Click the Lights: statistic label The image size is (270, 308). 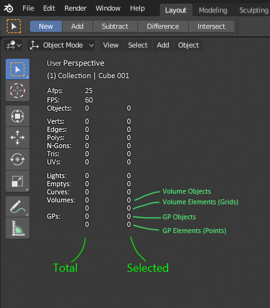[57, 176]
